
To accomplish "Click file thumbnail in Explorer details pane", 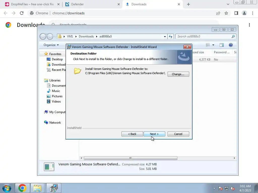I will pos(49,167).
